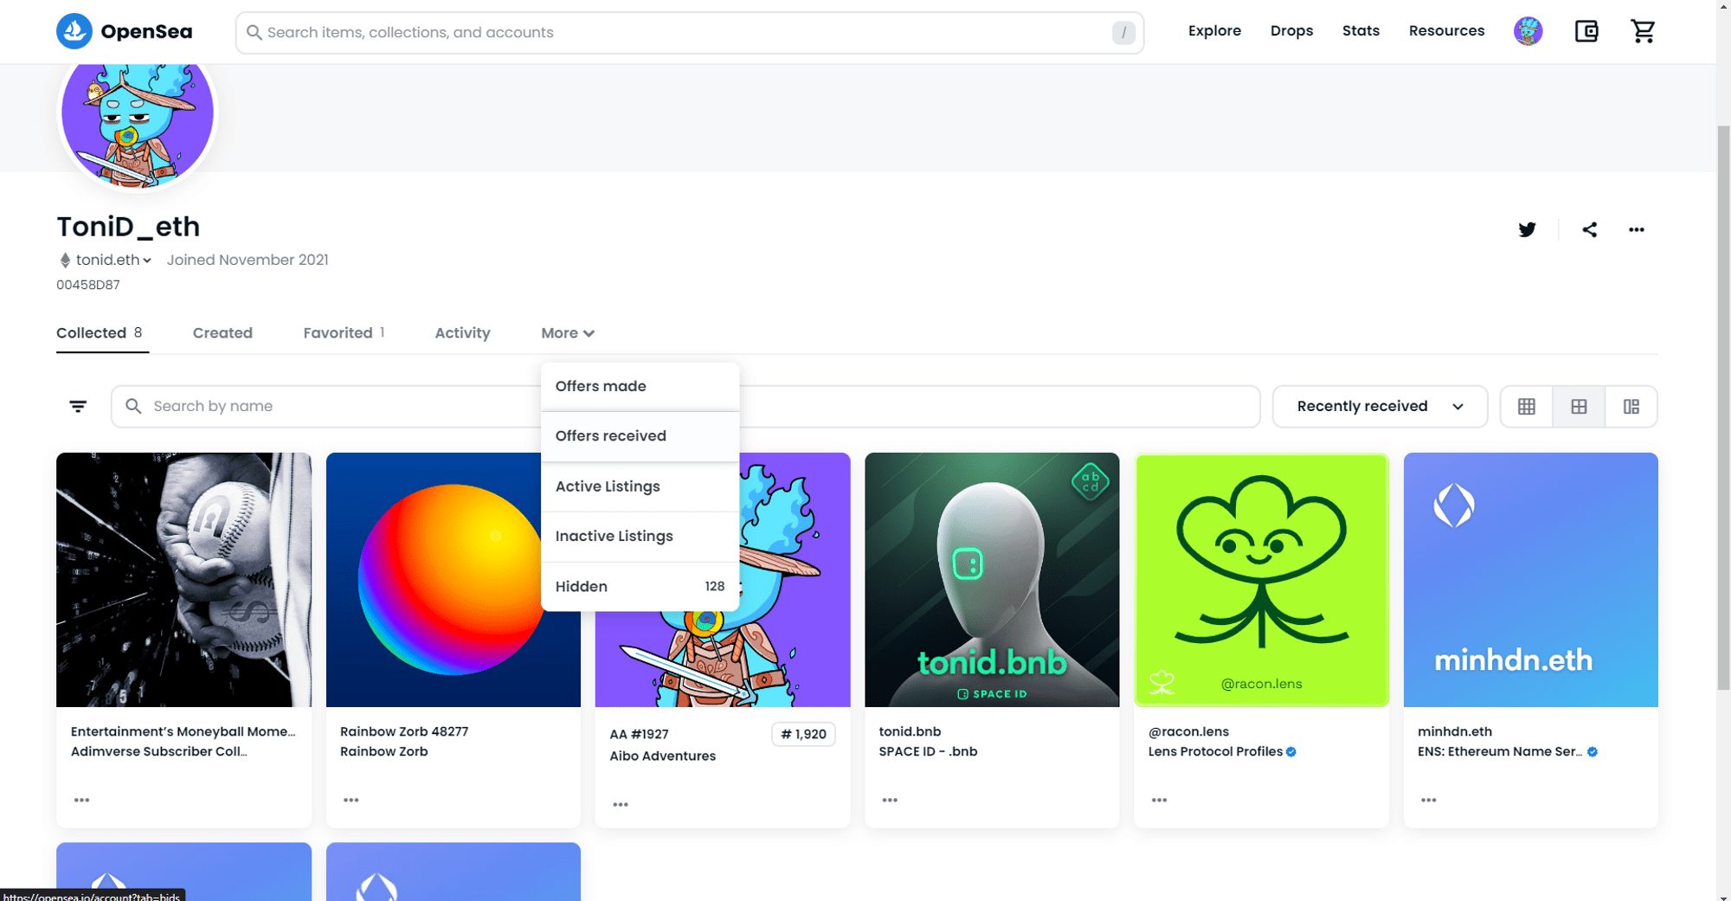Screen dimensions: 1731x901
Task: Click the share profile icon
Action: tap(1589, 229)
